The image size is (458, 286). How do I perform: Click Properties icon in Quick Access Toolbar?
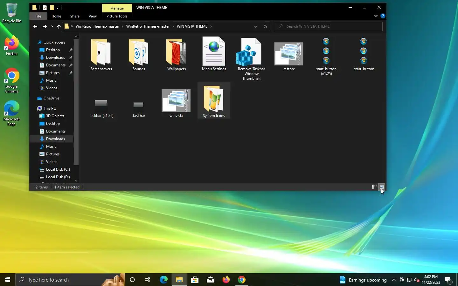click(x=45, y=8)
